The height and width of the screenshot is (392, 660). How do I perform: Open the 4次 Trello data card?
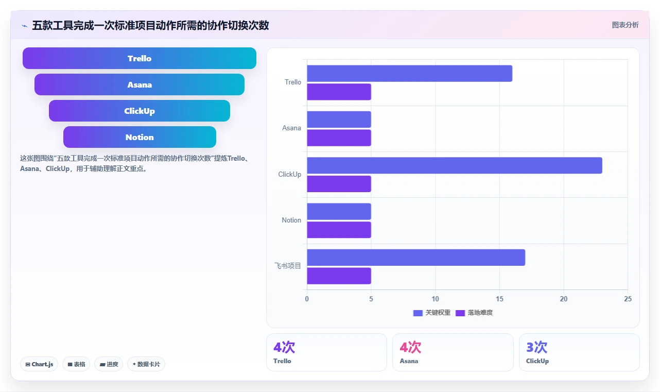(326, 352)
